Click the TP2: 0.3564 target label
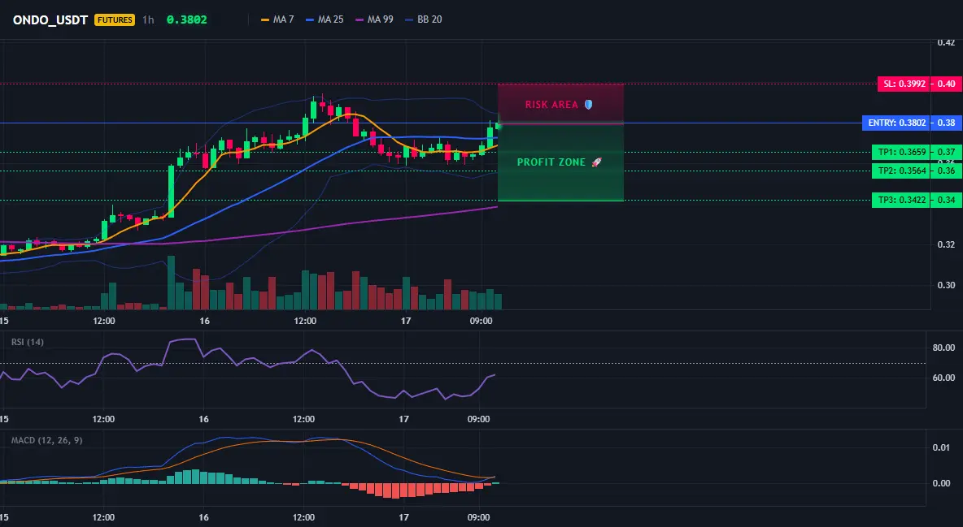The image size is (963, 527). click(901, 171)
